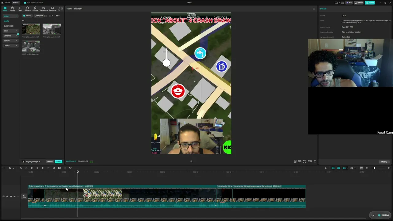Click the preview safe-zone frame icon
Viewport: 393px width, 221px height.
295,161
